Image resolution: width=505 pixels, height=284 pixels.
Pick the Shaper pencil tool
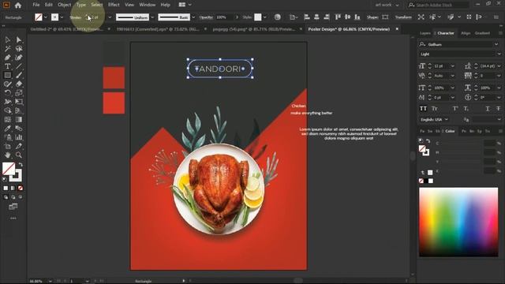coord(7,84)
